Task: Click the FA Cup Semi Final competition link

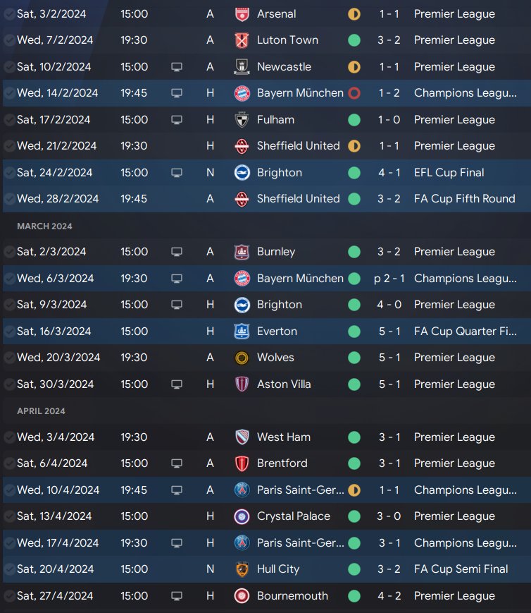Action: pyautogui.click(x=461, y=569)
